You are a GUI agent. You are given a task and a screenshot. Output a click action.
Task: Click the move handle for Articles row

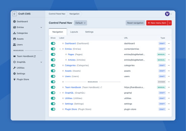[x=66, y=60]
